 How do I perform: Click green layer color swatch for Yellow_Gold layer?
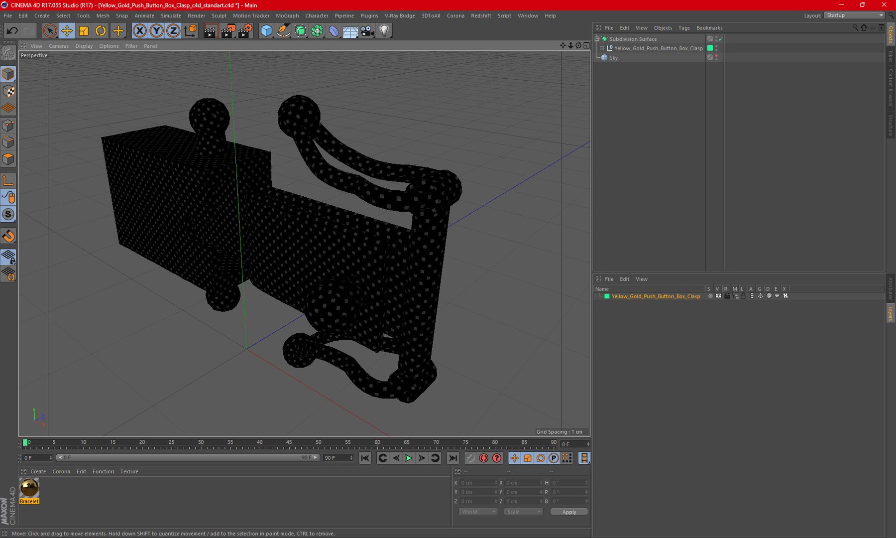tap(607, 296)
